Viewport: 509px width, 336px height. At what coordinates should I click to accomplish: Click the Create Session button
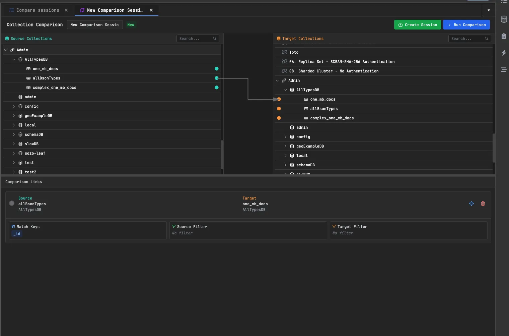click(417, 24)
